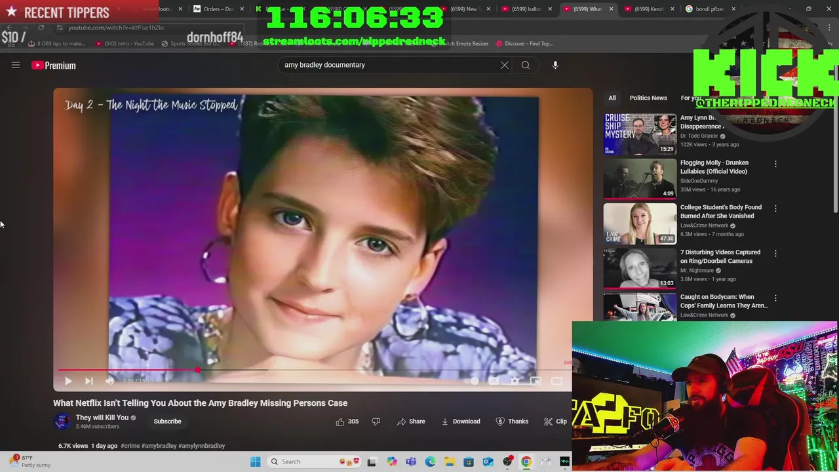This screenshot has height=472, width=839.
Task: Open Microsoft Teams from taskbar
Action: coord(411,462)
